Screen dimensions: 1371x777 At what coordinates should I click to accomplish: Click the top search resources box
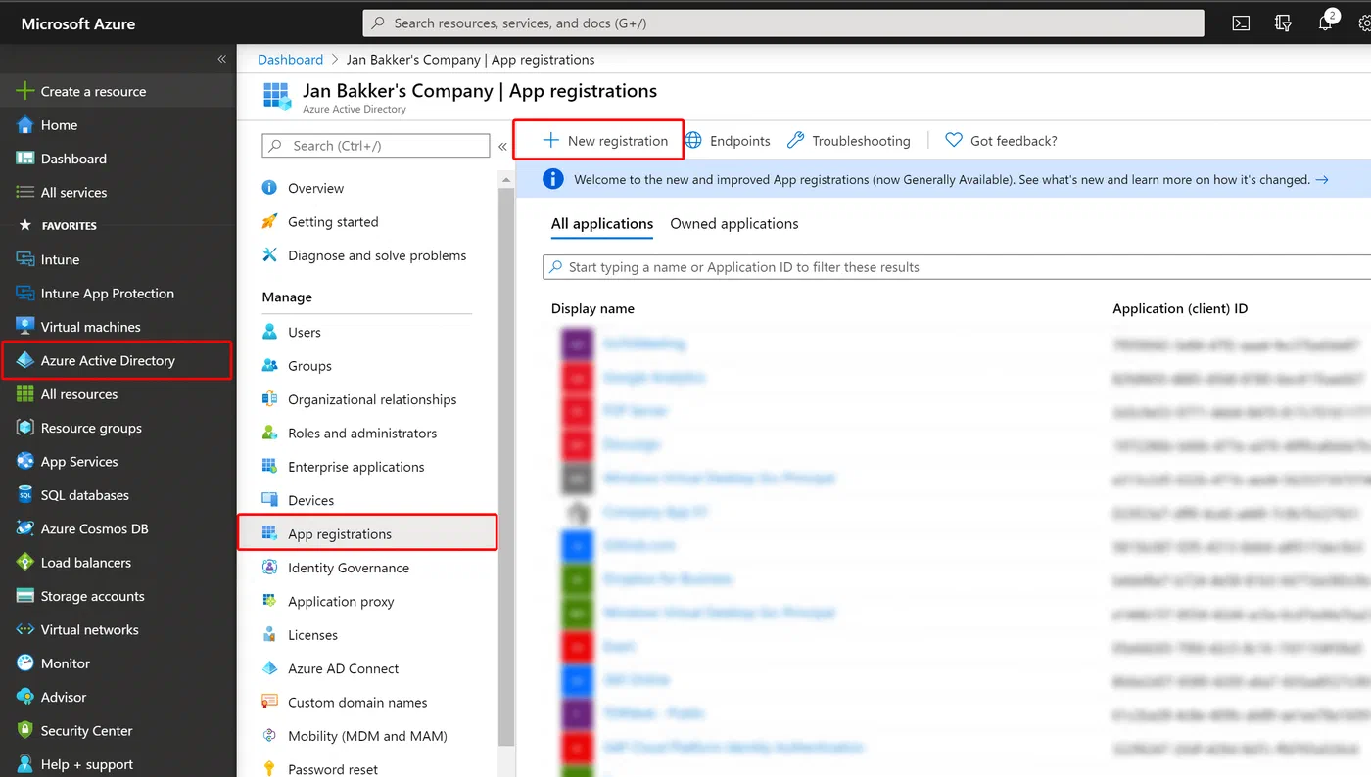[x=783, y=23]
